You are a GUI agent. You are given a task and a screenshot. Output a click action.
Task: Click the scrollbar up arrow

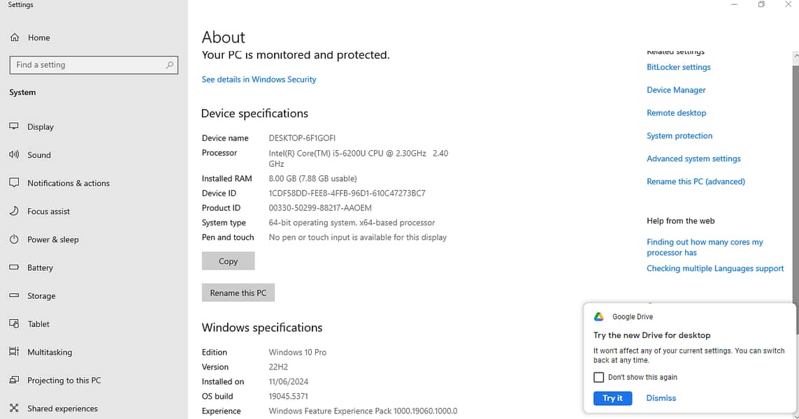click(x=796, y=54)
